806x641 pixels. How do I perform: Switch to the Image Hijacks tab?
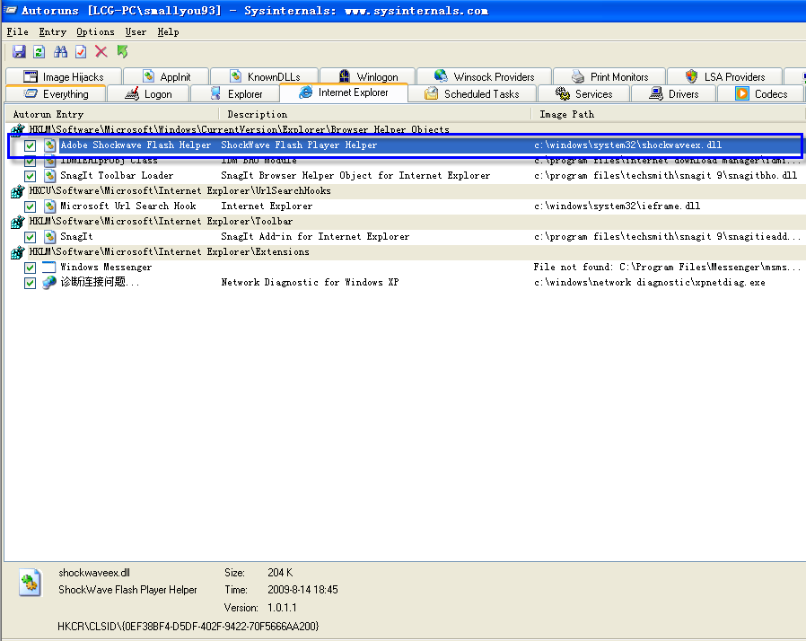click(64, 76)
